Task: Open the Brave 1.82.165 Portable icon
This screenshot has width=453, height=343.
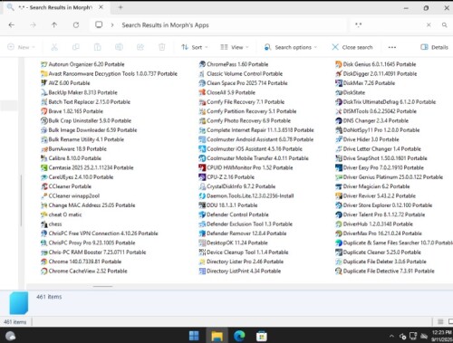Action: [x=44, y=111]
